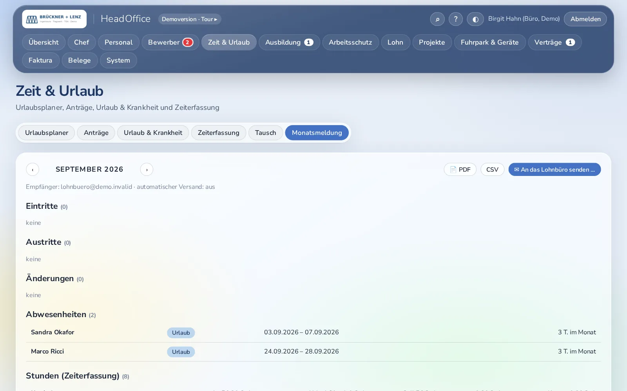This screenshot has width=627, height=391.
Task: Switch to the Urlaubsplaner tab
Action: [47, 133]
